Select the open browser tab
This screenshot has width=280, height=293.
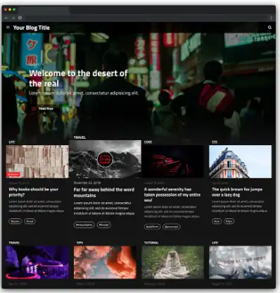pos(44,10)
